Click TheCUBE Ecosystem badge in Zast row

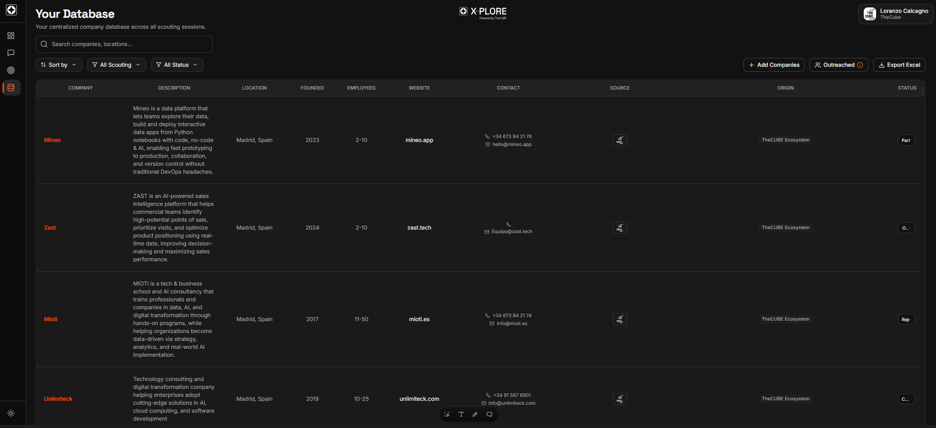coord(786,228)
